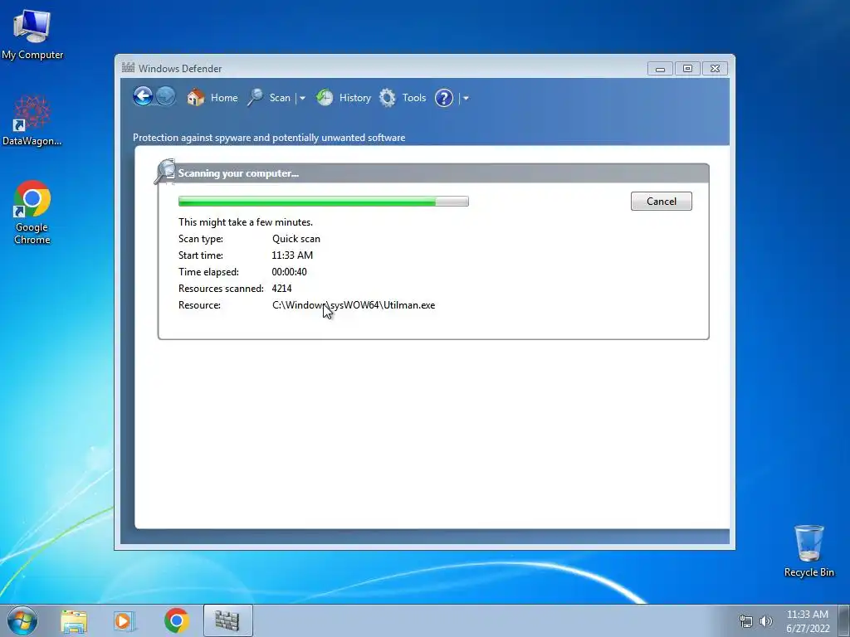Expand the Scan options dropdown arrow
850x637 pixels.
(x=302, y=99)
